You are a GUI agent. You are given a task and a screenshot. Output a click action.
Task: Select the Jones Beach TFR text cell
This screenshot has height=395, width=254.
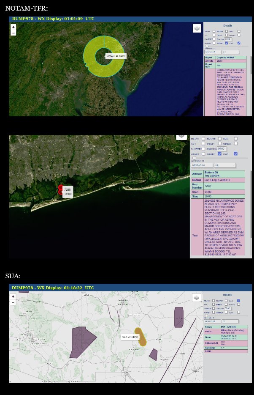(x=224, y=227)
